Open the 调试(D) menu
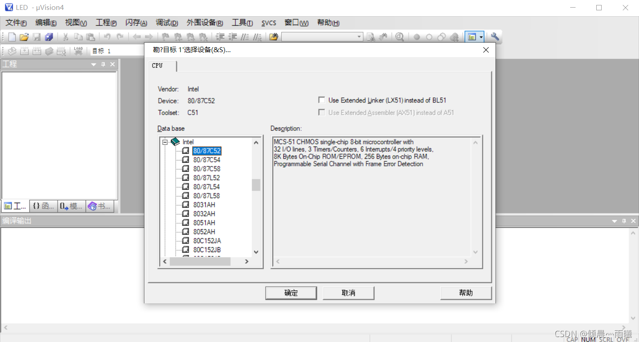639x342 pixels. 167,23
